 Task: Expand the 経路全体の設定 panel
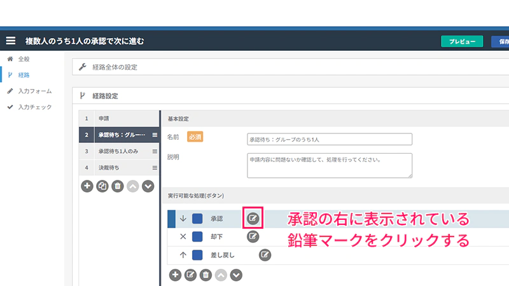291,67
